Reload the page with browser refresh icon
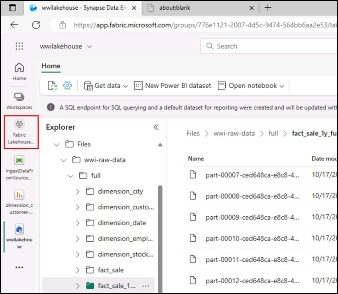Screen dimensions: 338x294 tap(36, 25)
